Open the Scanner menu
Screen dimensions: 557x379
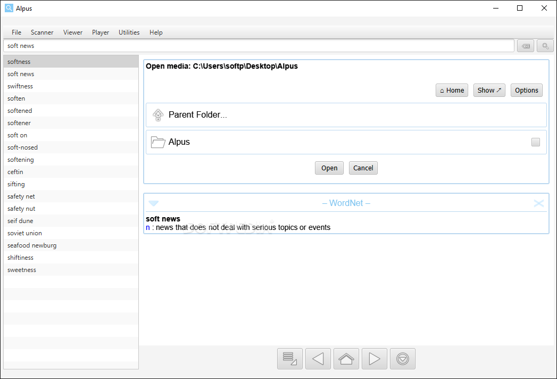click(x=42, y=32)
